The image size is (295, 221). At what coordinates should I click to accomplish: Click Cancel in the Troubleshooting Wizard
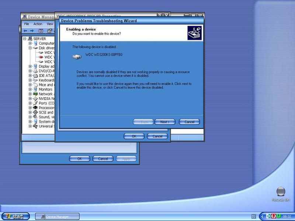189,122
